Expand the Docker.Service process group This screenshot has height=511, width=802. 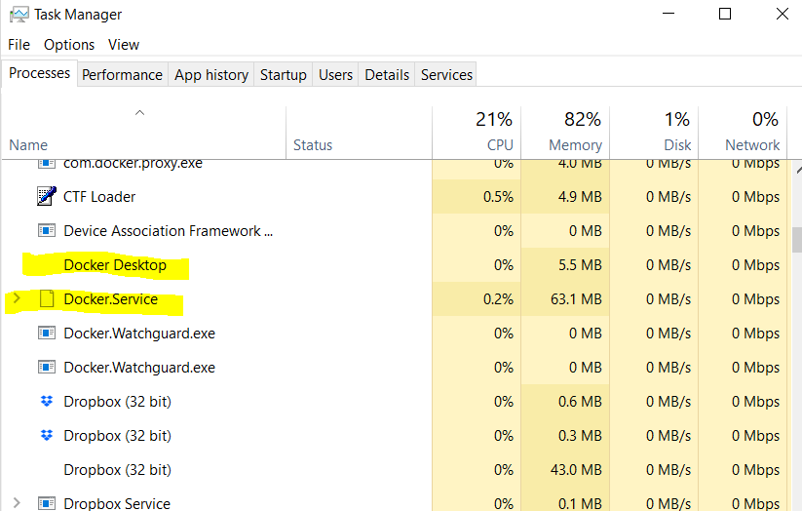pos(17,298)
